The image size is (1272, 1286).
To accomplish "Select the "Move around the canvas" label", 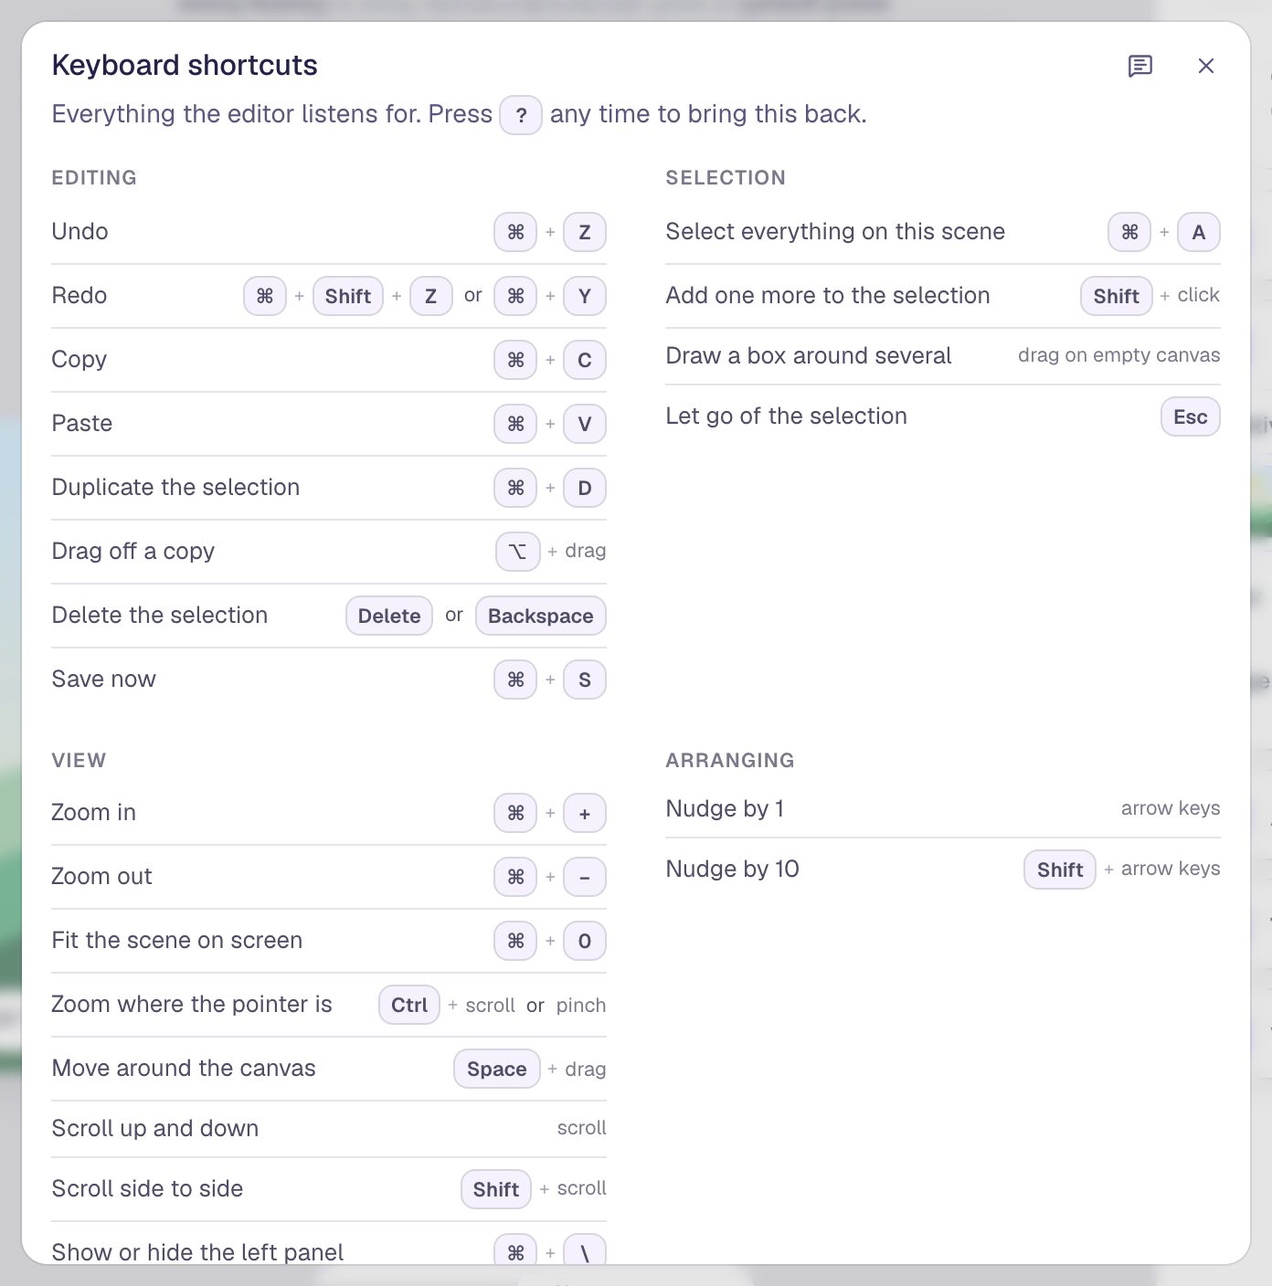I will (184, 1068).
